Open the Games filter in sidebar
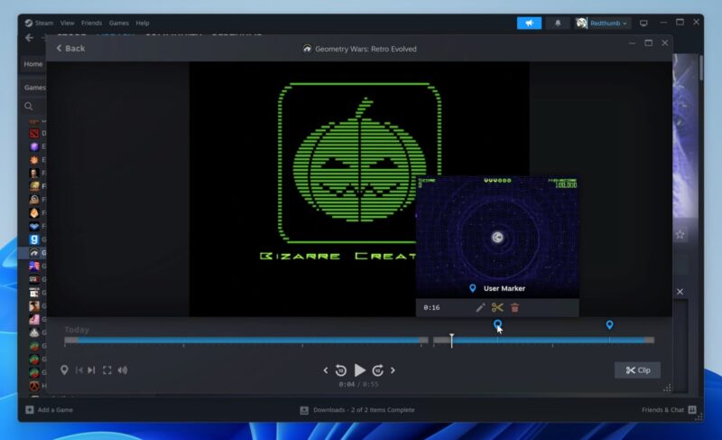The width and height of the screenshot is (722, 440). [34, 87]
